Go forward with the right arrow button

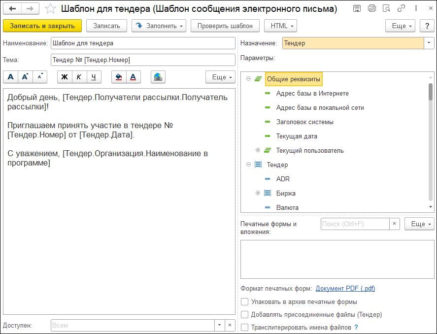click(x=30, y=9)
